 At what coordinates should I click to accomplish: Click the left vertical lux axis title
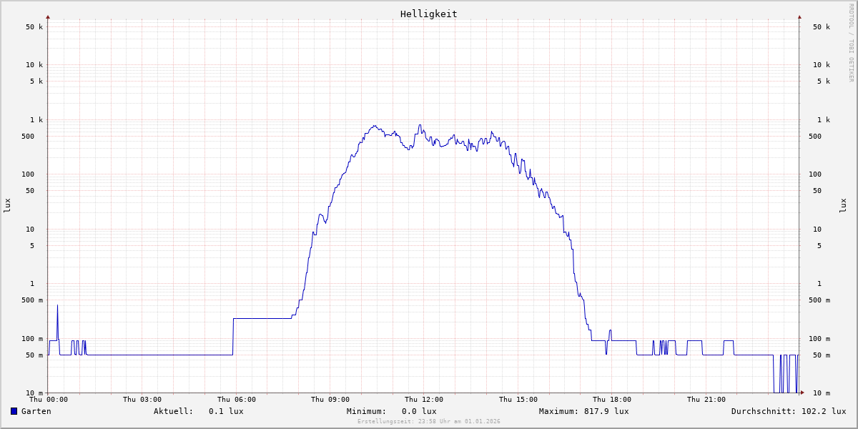coord(7,205)
